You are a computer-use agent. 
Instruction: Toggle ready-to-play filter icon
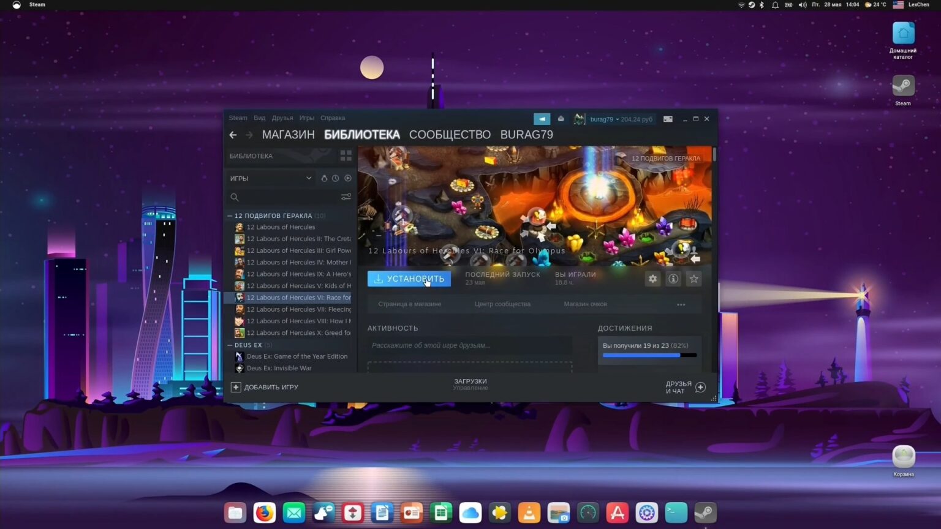348,178
